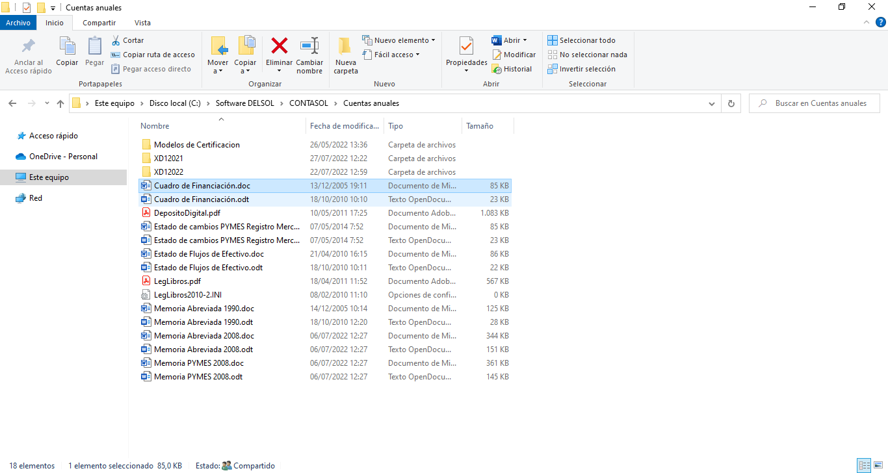Viewport: 888px width, 473px height.
Task: Switch to Compartir tab
Action: pos(99,23)
